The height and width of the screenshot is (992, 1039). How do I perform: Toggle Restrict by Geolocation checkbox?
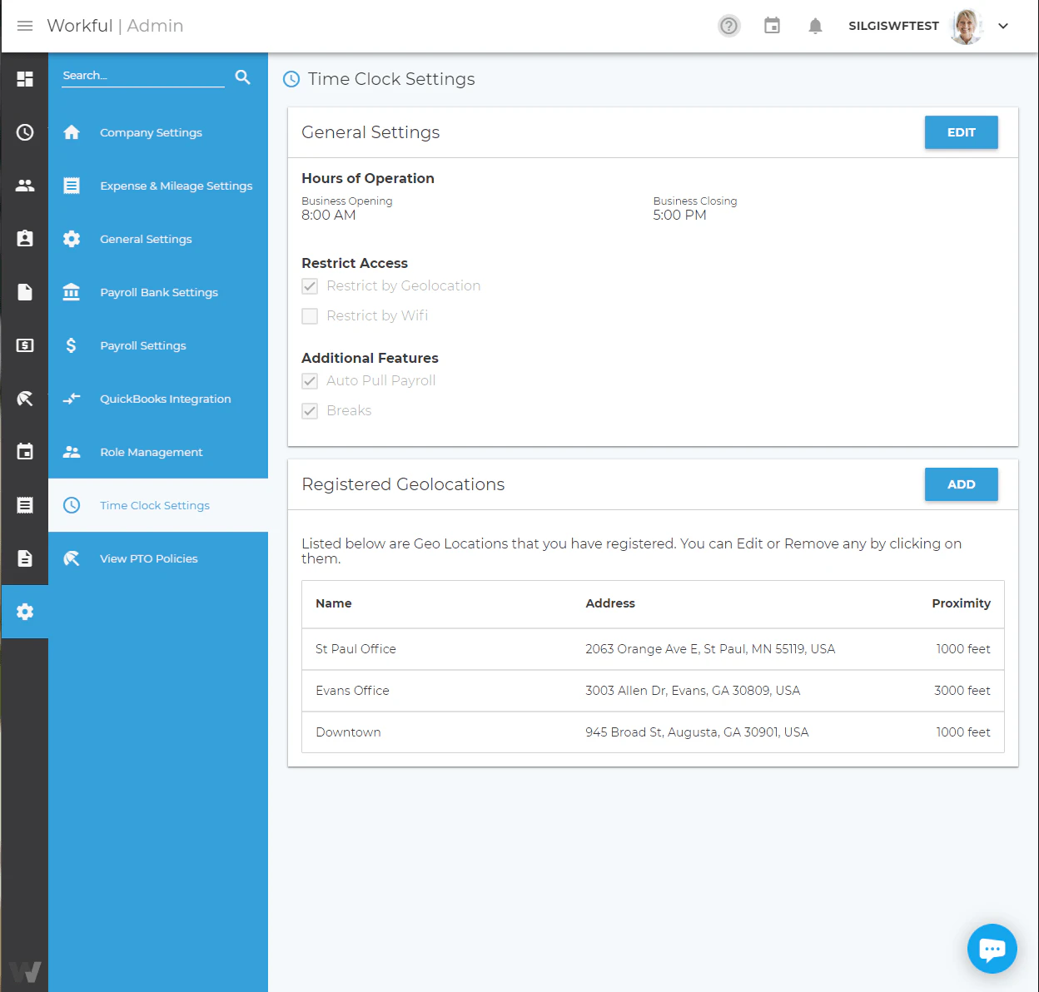pos(310,286)
